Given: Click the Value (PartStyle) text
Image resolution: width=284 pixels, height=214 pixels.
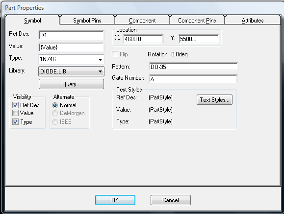Looking at the screenshot, I should 160,110.
